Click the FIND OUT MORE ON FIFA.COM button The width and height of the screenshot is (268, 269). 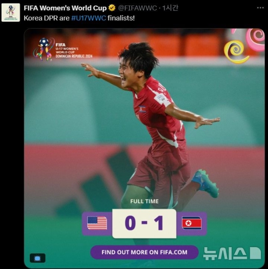[145, 252]
